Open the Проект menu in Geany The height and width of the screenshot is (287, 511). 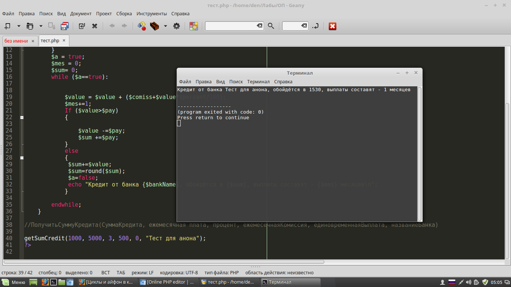click(x=104, y=13)
